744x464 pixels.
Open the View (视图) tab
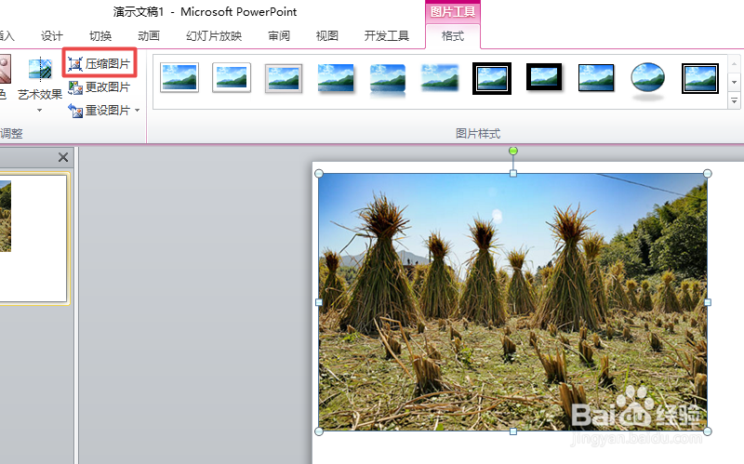tap(327, 36)
